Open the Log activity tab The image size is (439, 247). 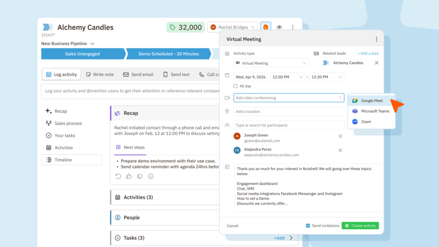click(61, 75)
